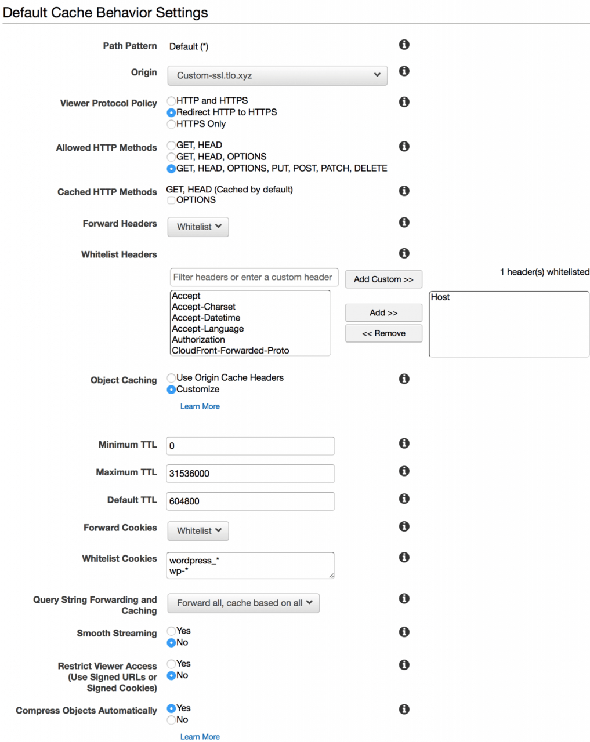The height and width of the screenshot is (742, 590).
Task: Click Learn More under Object Caching
Action: tap(200, 406)
